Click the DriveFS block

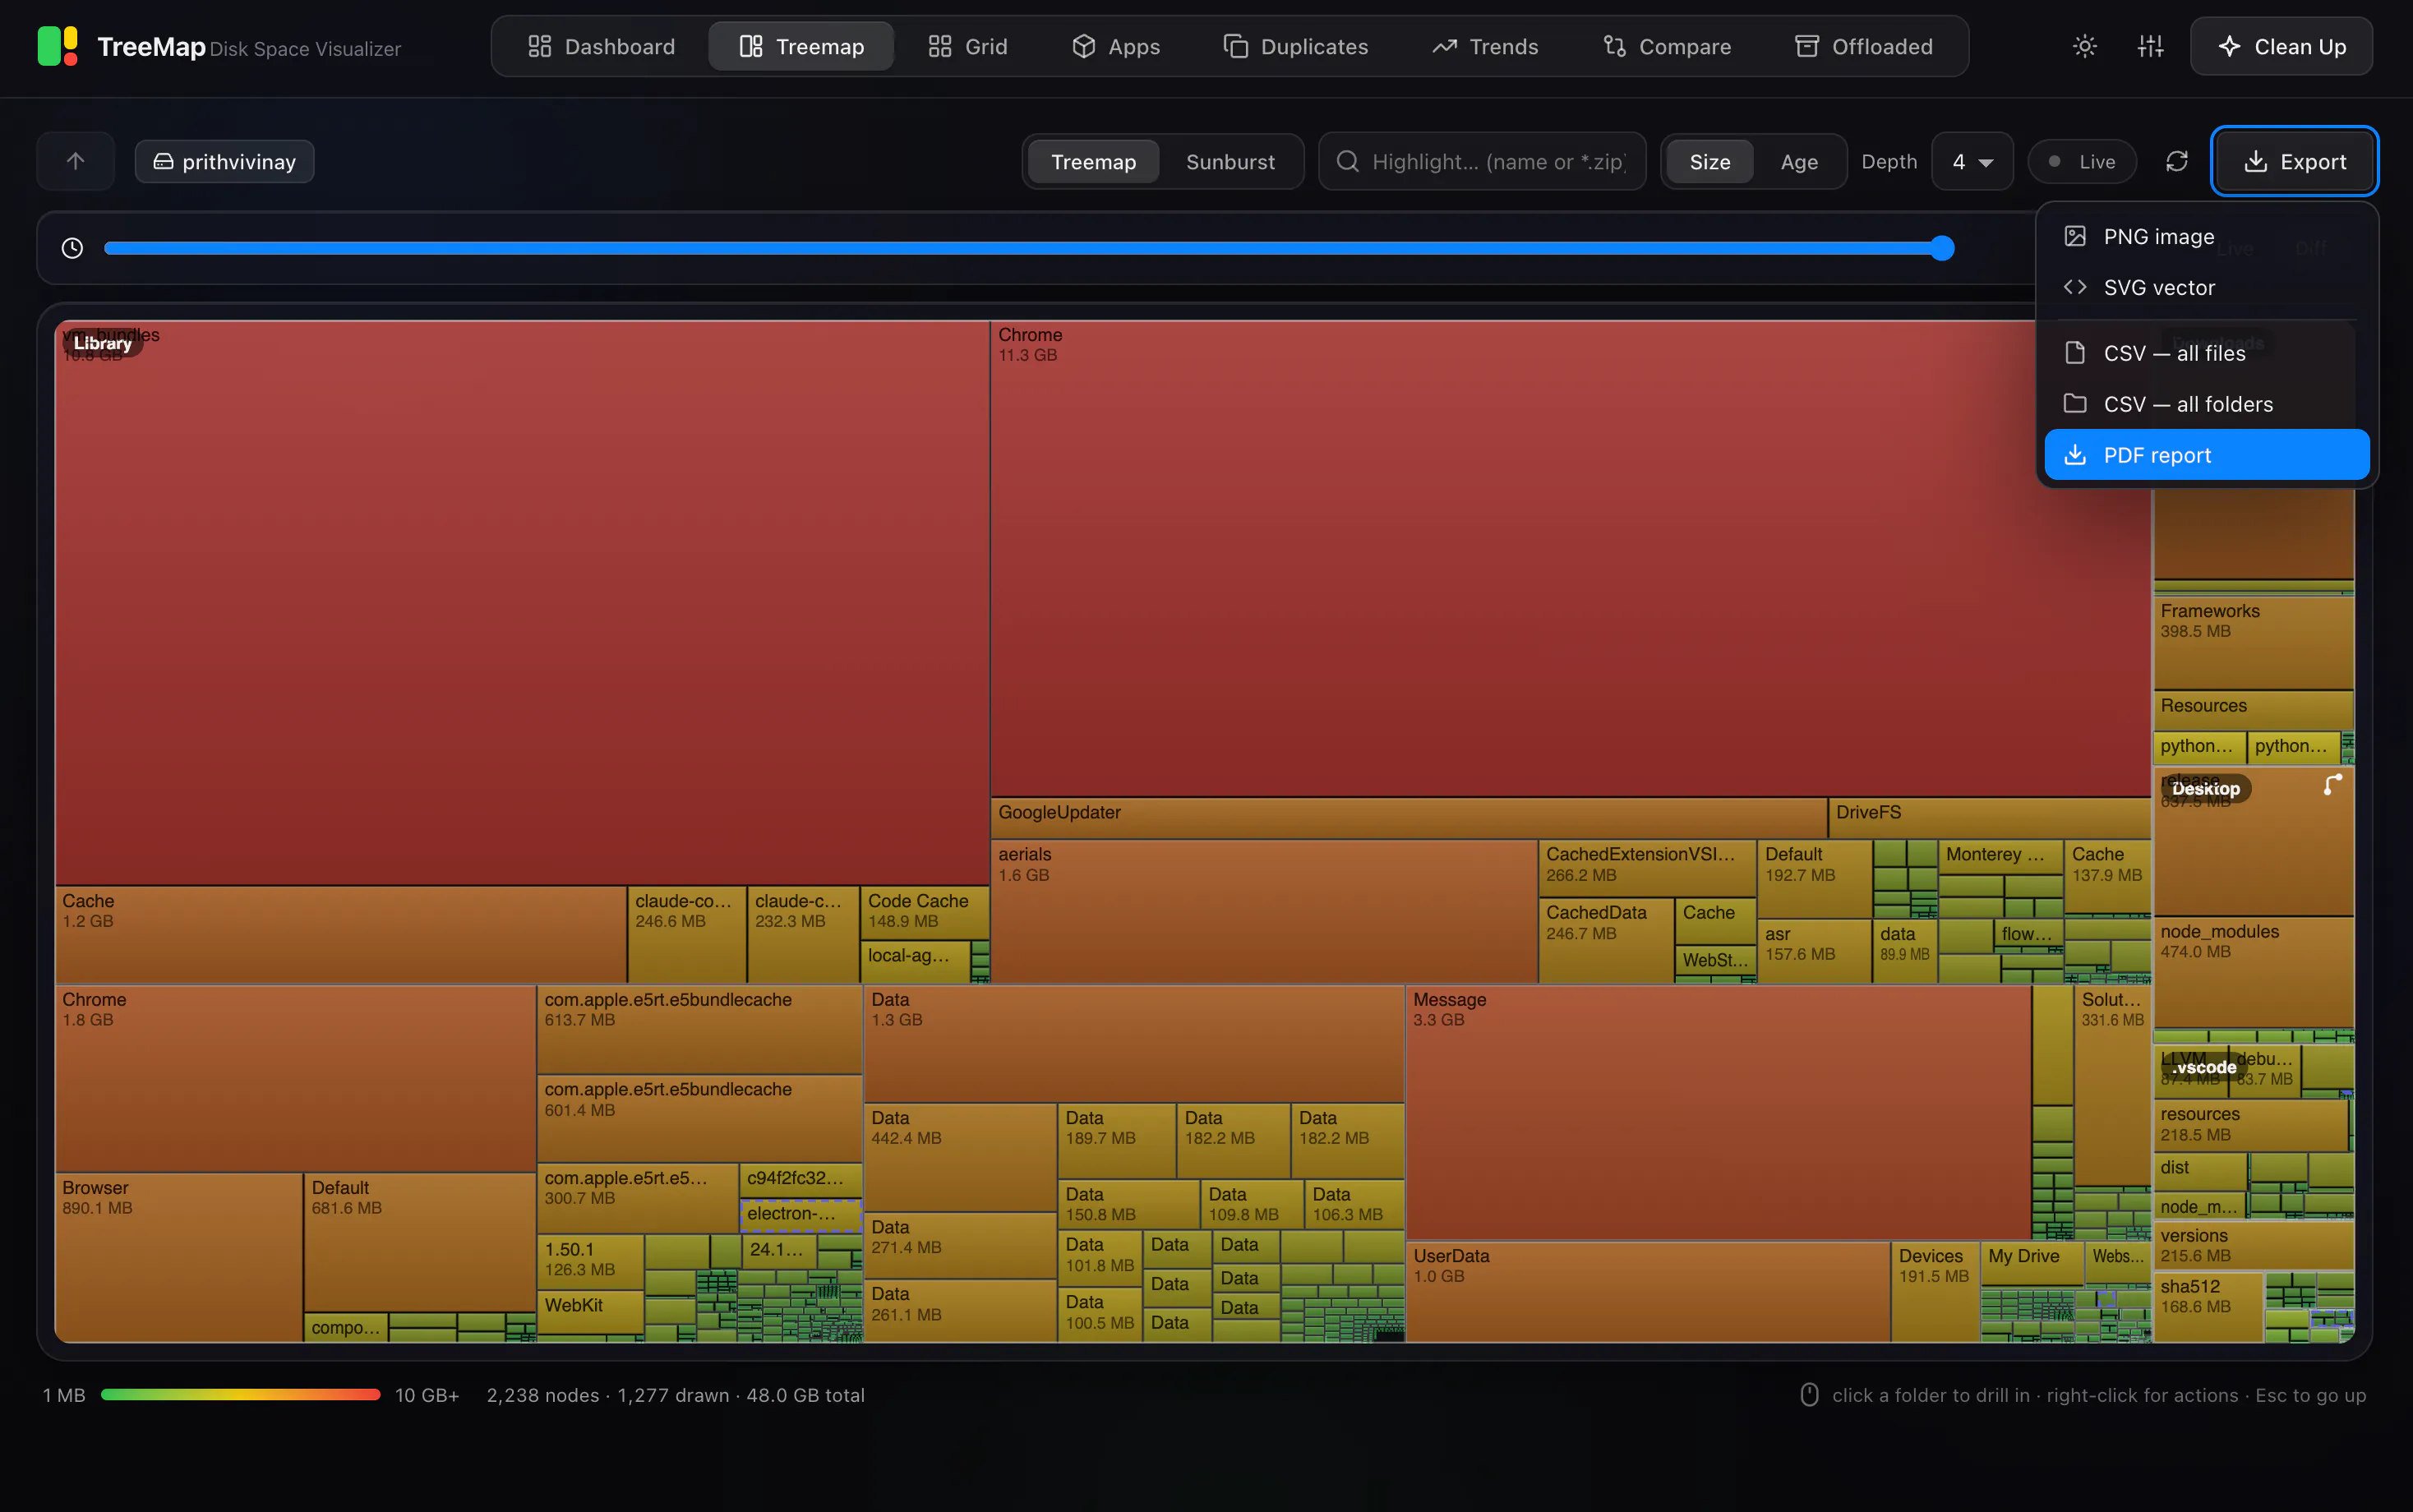[x=1989, y=817]
